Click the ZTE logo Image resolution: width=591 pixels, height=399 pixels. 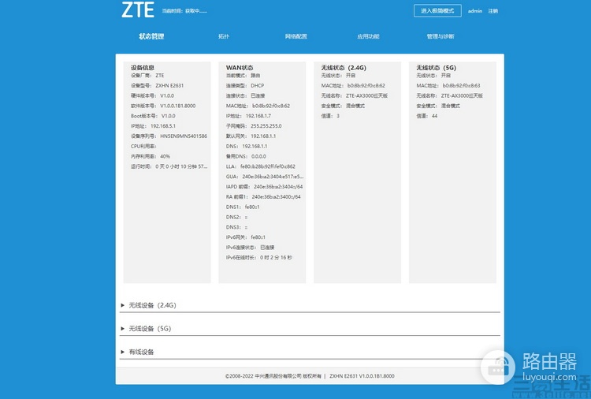(x=138, y=9)
